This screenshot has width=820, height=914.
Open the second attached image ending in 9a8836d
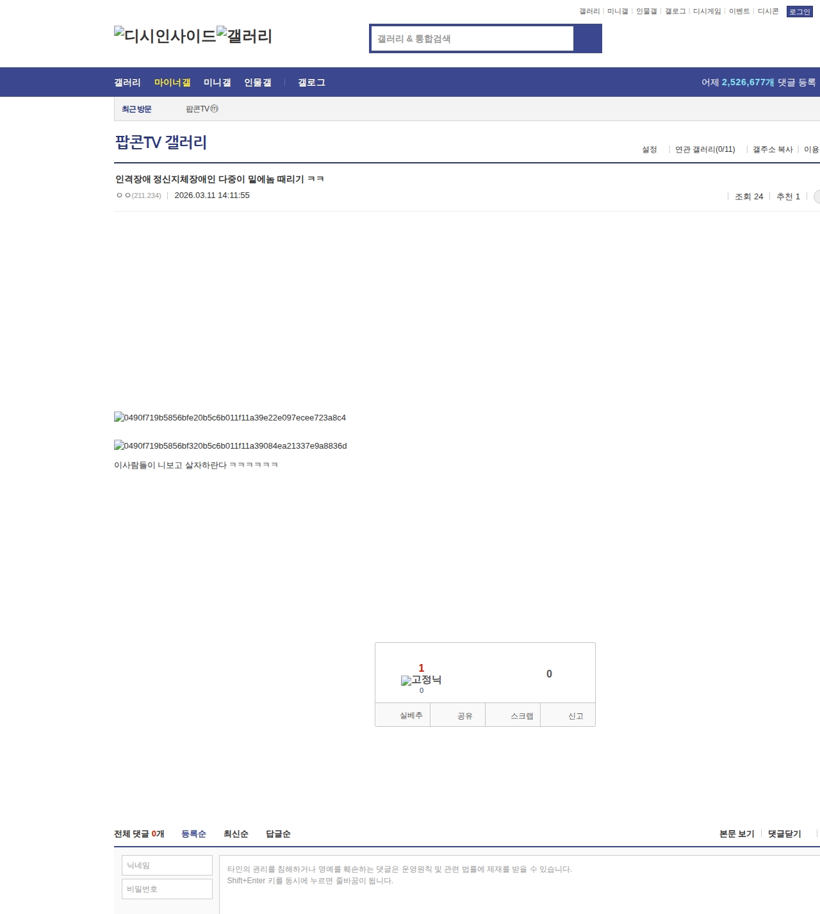[231, 445]
